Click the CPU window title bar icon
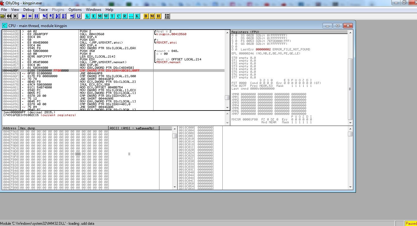 [x=5, y=26]
